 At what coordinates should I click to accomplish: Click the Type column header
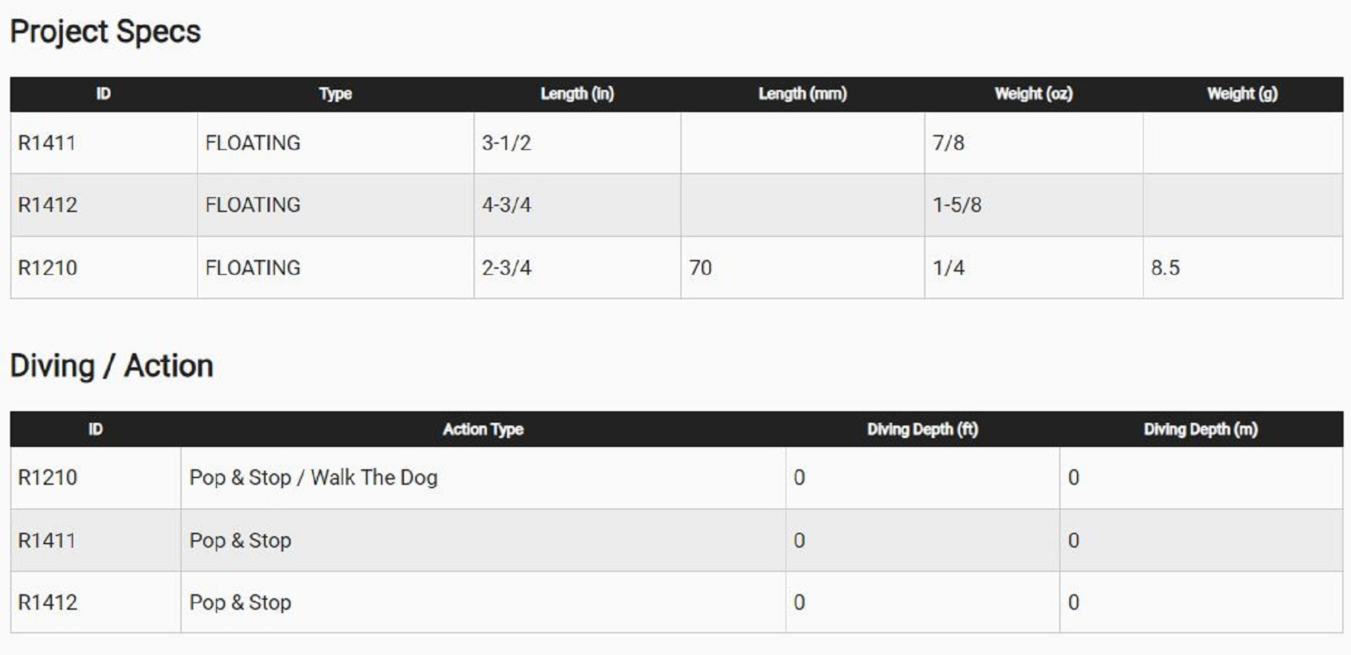tap(335, 94)
